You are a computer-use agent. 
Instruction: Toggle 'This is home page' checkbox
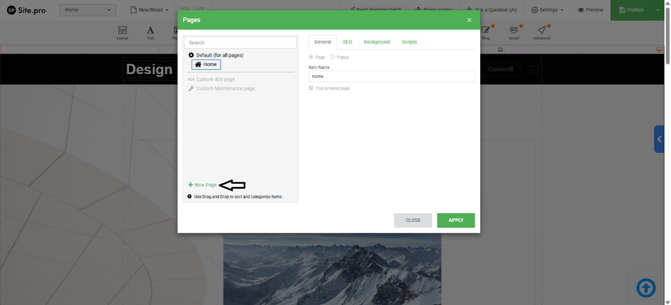point(311,88)
